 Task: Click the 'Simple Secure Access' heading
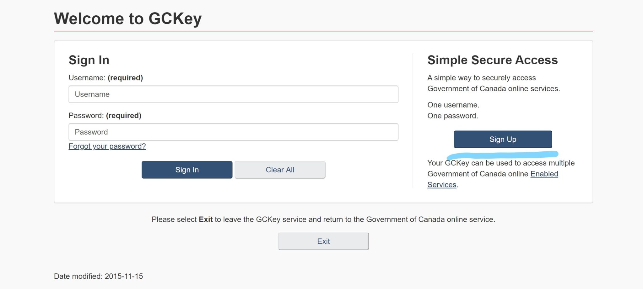pos(492,60)
